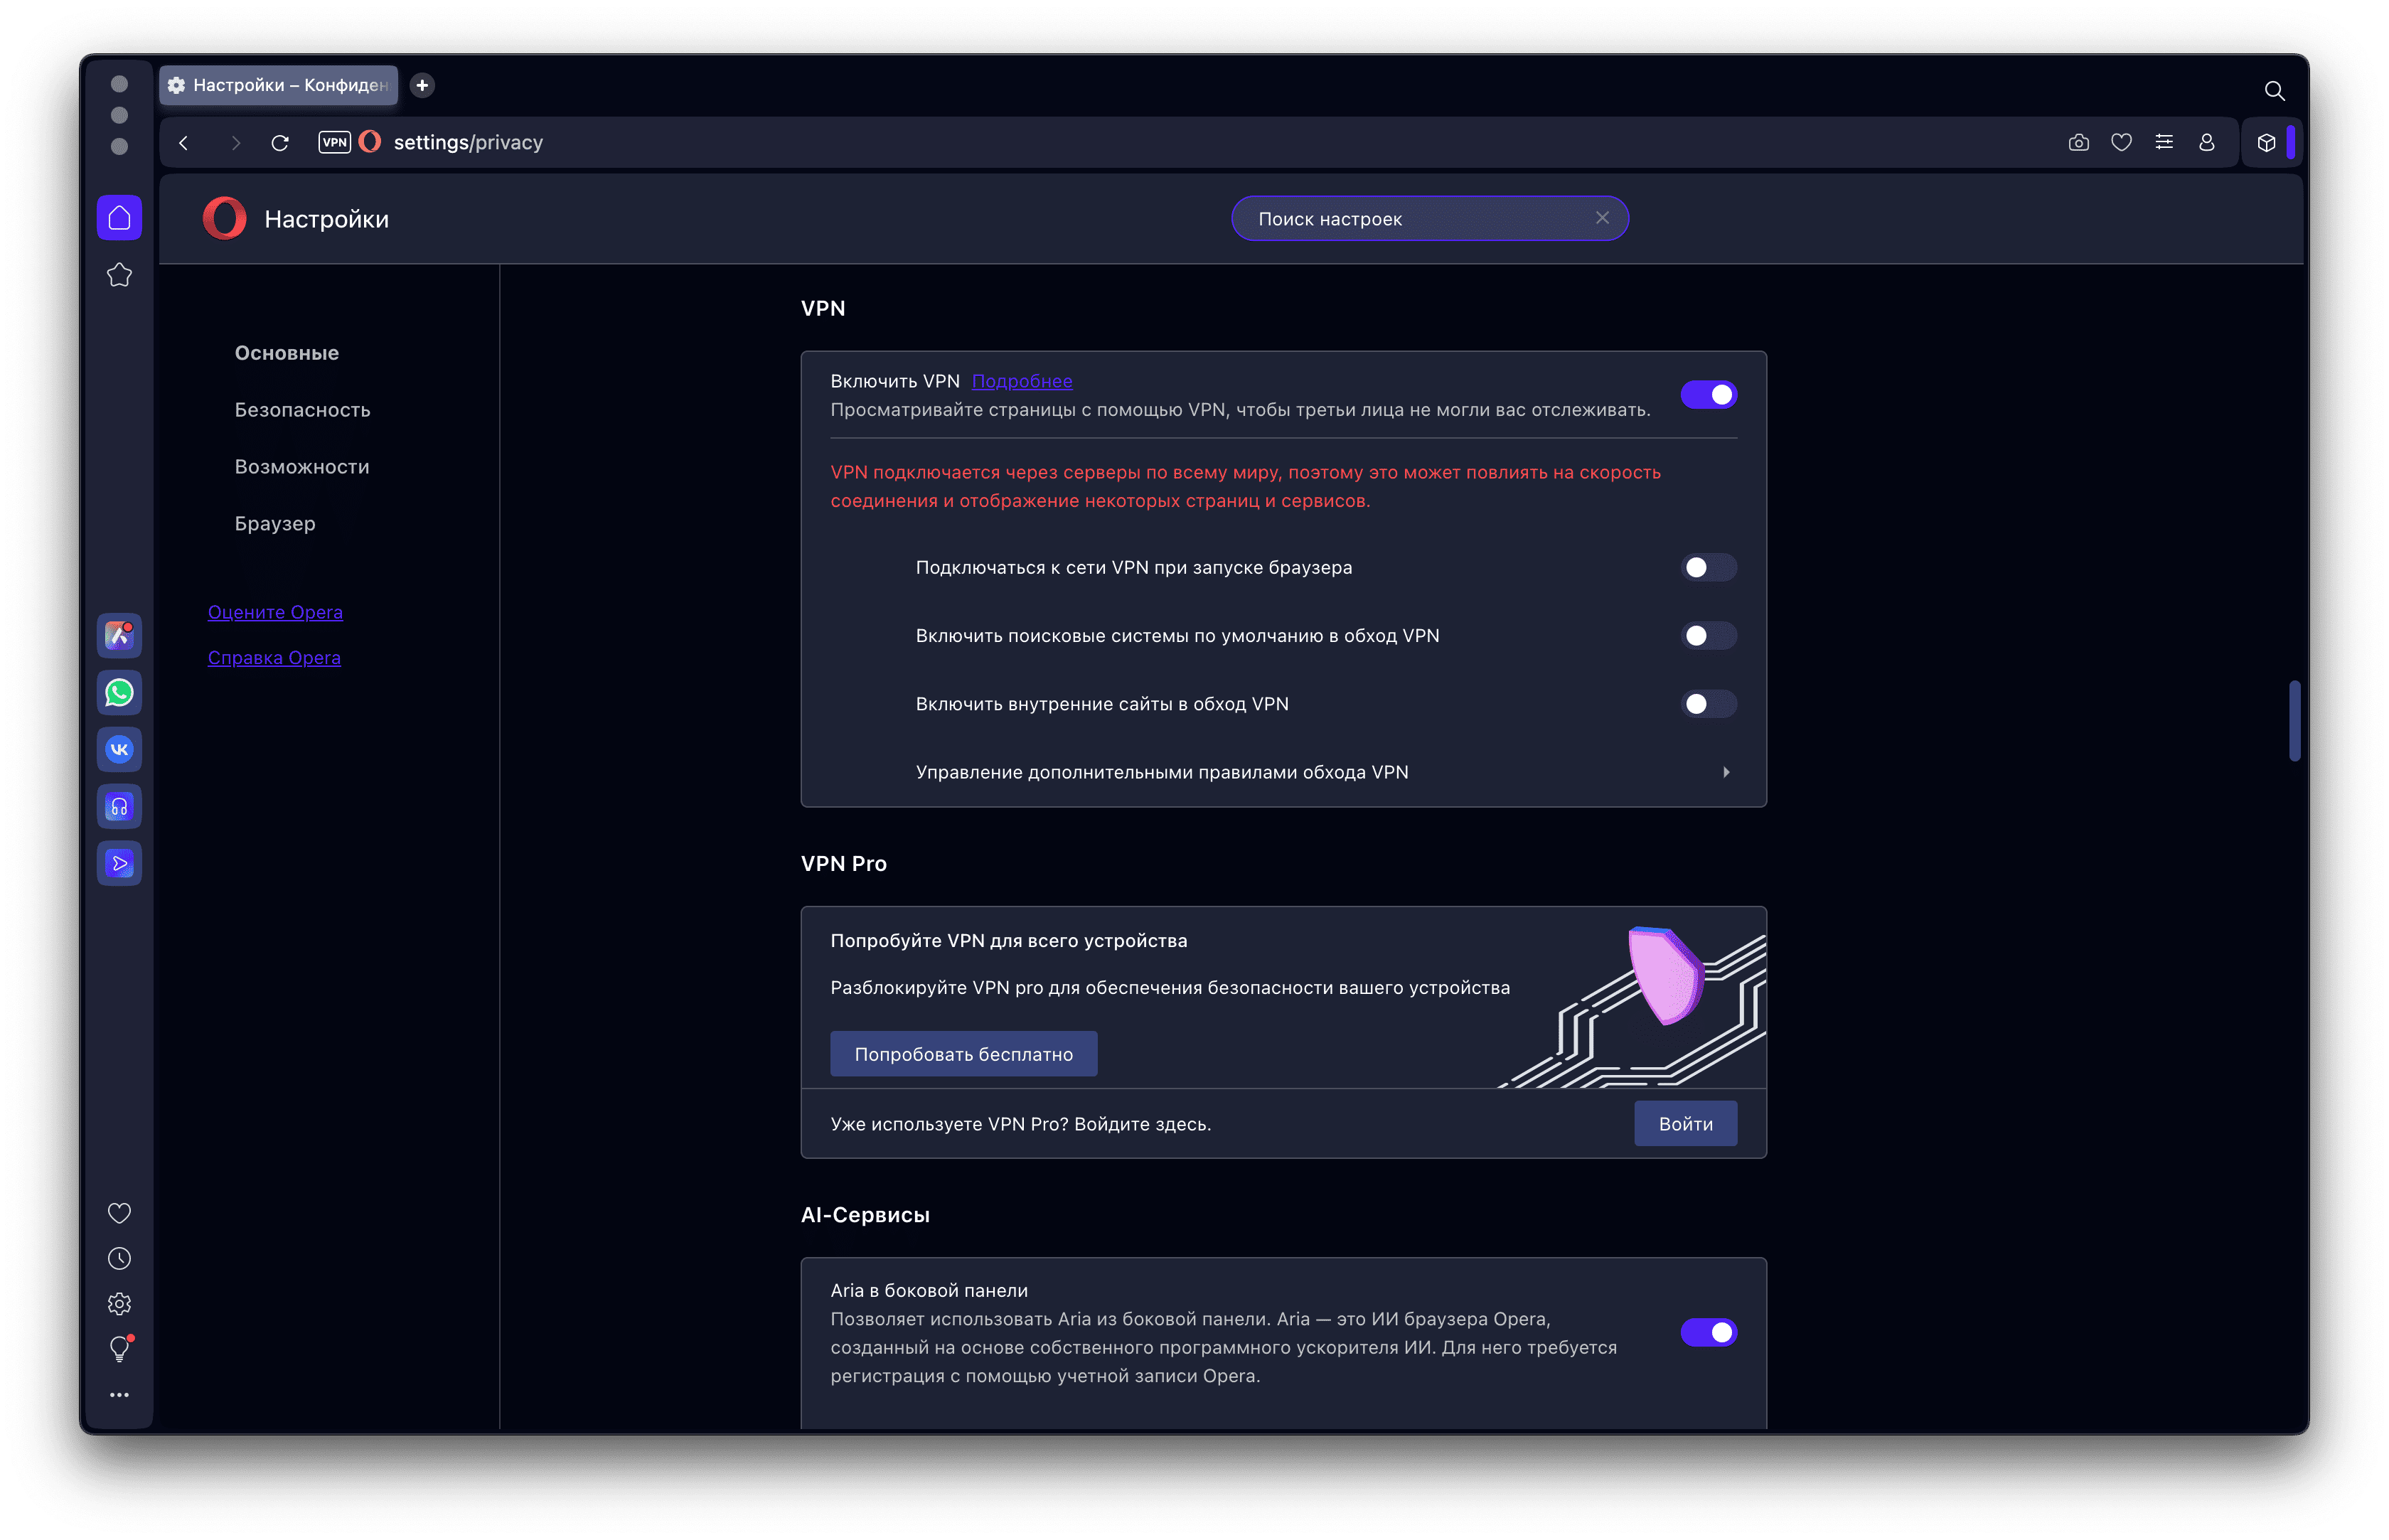Open VK messenger in sidebar
Viewport: 2389px width, 1540px height.
point(119,749)
